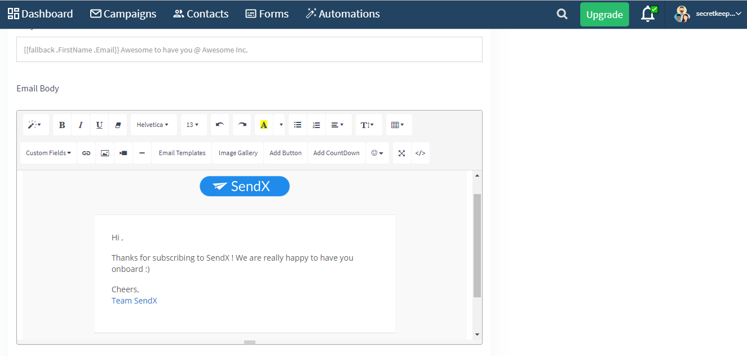
Task: Click Add Button in toolbar
Action: point(285,153)
